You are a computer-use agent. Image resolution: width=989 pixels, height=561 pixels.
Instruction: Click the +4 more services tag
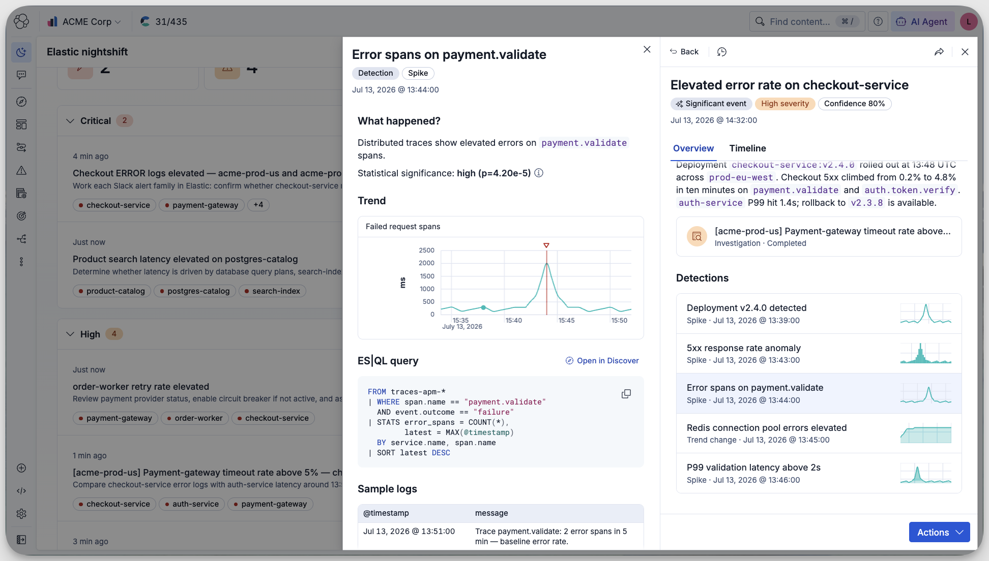pos(258,205)
